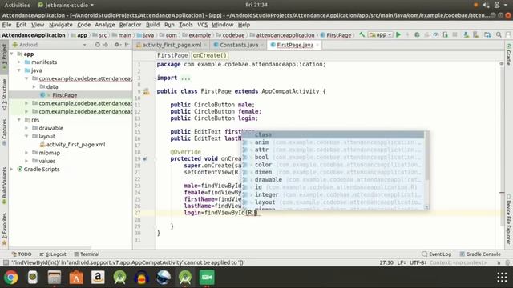Run the app with the green play icon
Image resolution: width=513 pixels, height=288 pixels.
tap(398, 34)
